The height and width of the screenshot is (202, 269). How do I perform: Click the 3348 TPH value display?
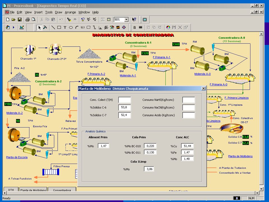[176, 44]
